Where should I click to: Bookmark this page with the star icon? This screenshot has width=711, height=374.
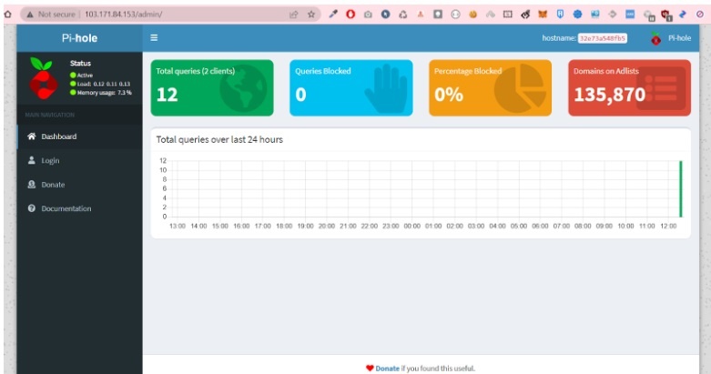pos(311,14)
